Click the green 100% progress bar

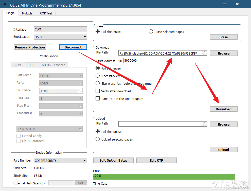point(164,177)
